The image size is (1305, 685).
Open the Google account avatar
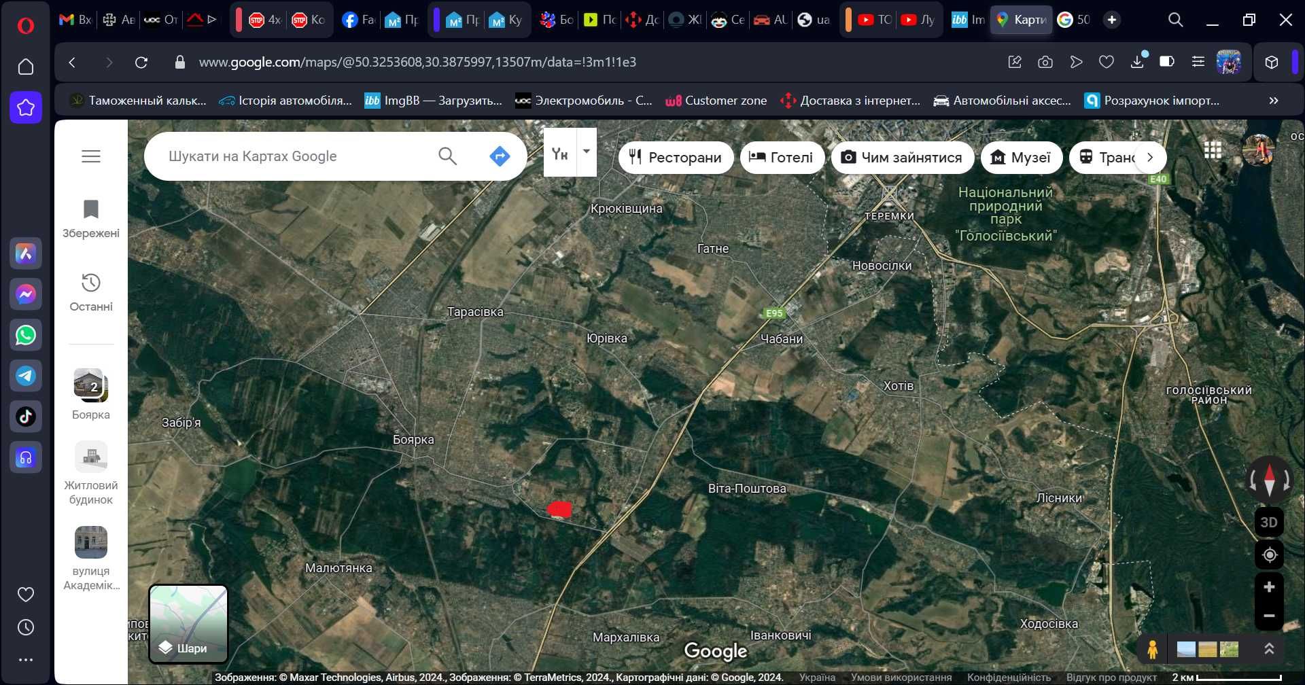click(1258, 150)
